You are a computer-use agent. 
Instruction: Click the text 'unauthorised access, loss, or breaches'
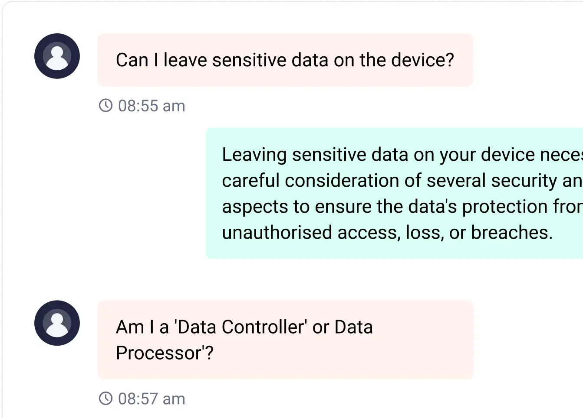[x=387, y=232]
